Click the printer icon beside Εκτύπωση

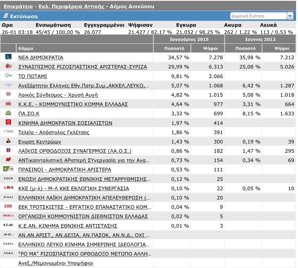6,16
